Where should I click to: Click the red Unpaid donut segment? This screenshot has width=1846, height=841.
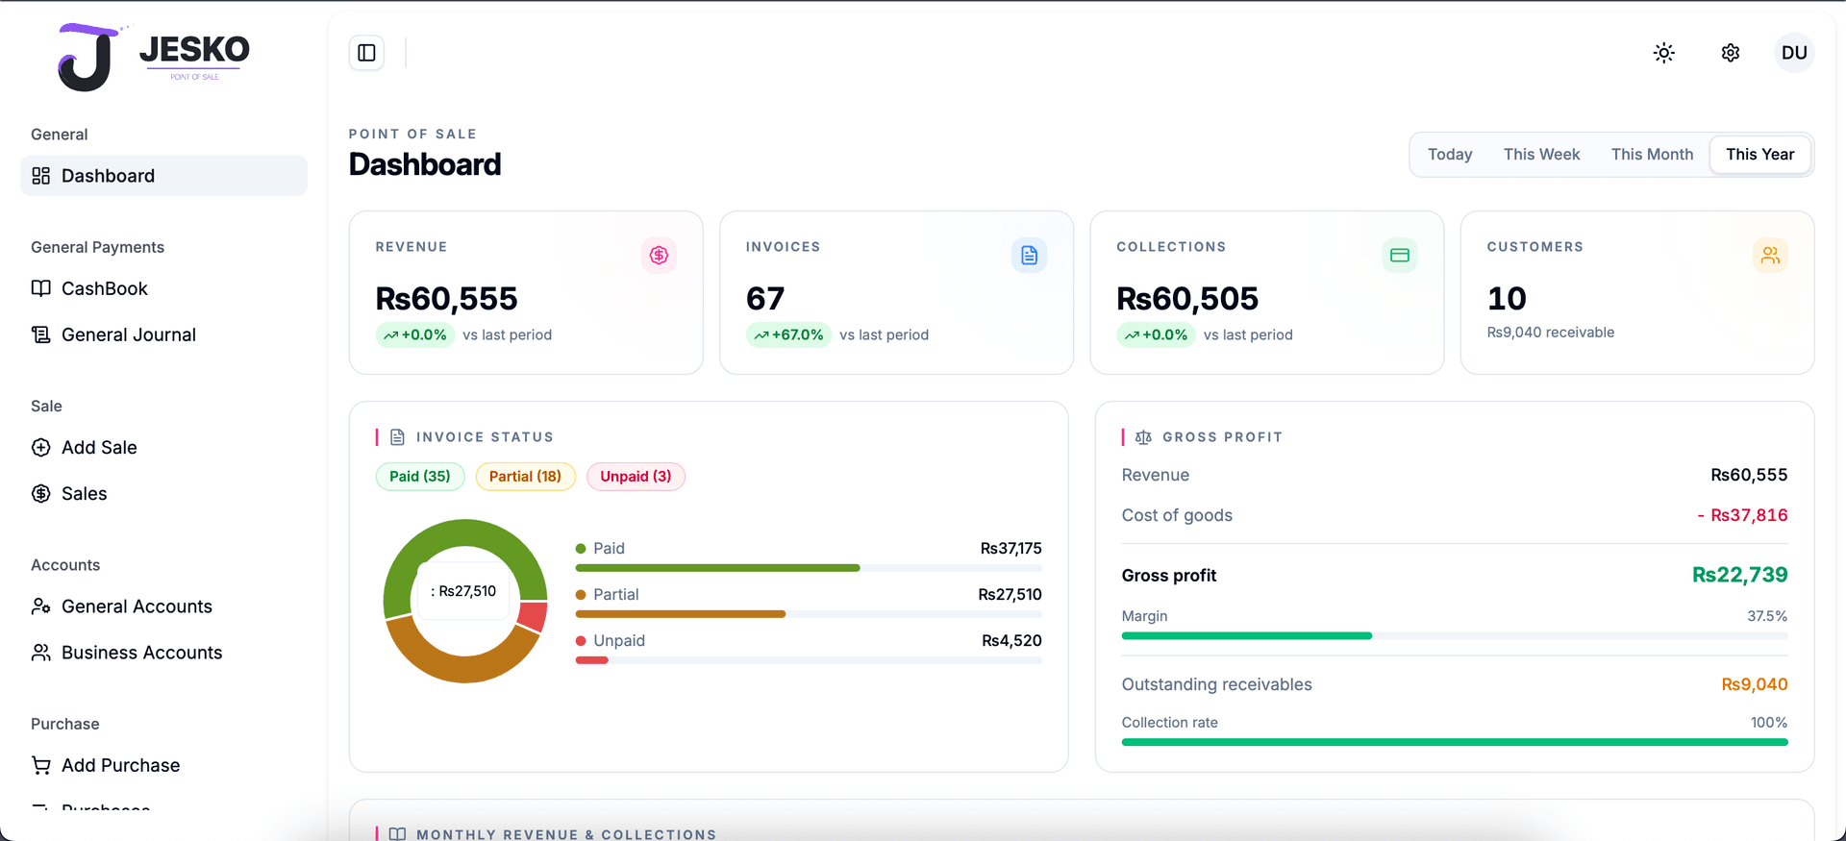click(533, 616)
